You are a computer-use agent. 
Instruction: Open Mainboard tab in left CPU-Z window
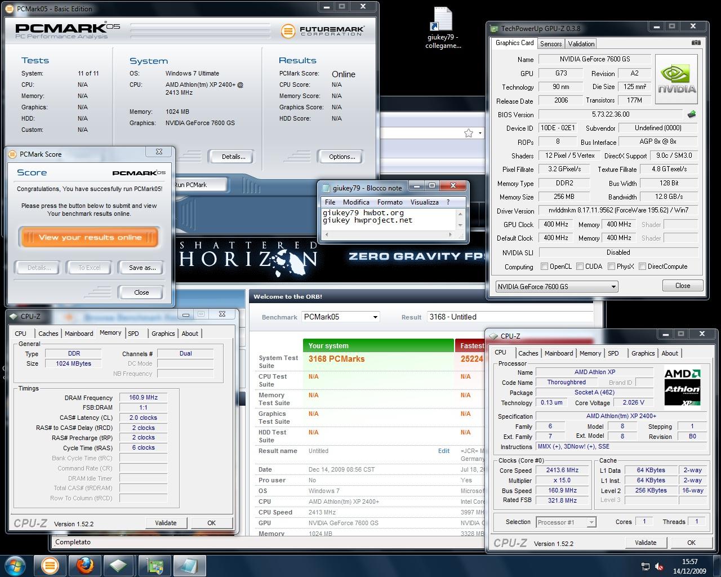coord(79,334)
